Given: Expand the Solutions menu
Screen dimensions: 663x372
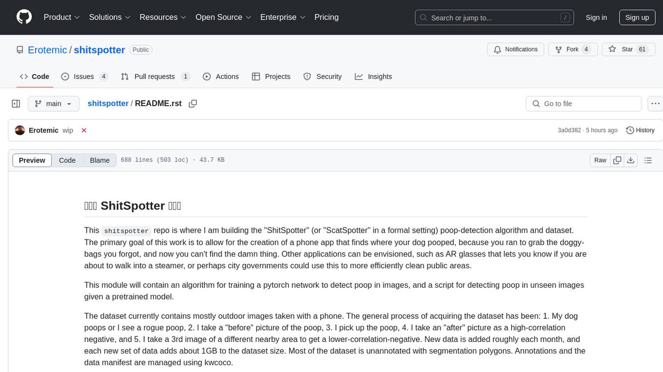Looking at the screenshot, I should pyautogui.click(x=110, y=17).
